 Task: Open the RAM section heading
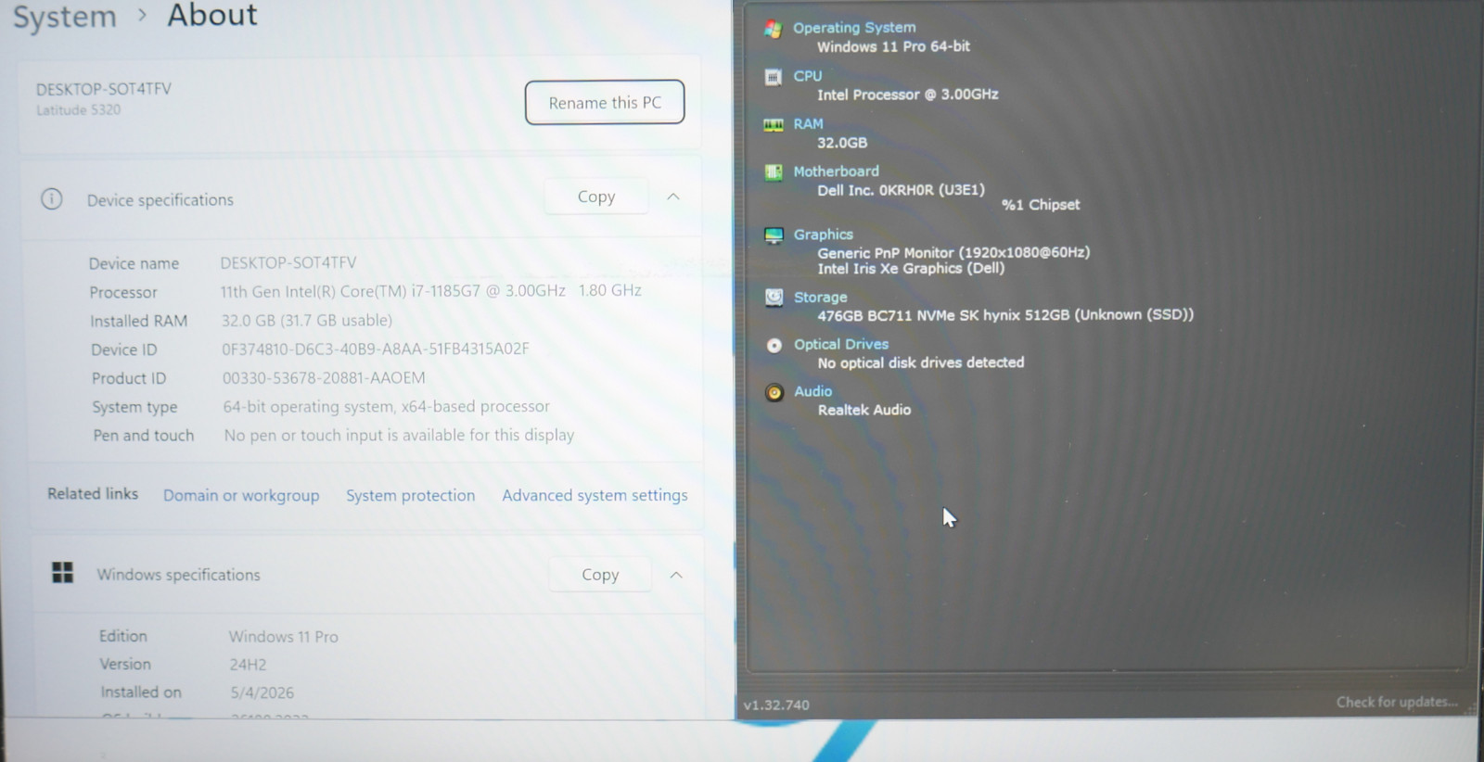(x=808, y=124)
